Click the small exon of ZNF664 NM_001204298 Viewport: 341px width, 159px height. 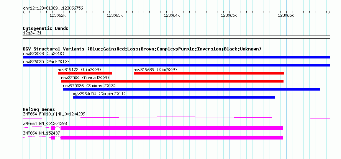[53, 128]
